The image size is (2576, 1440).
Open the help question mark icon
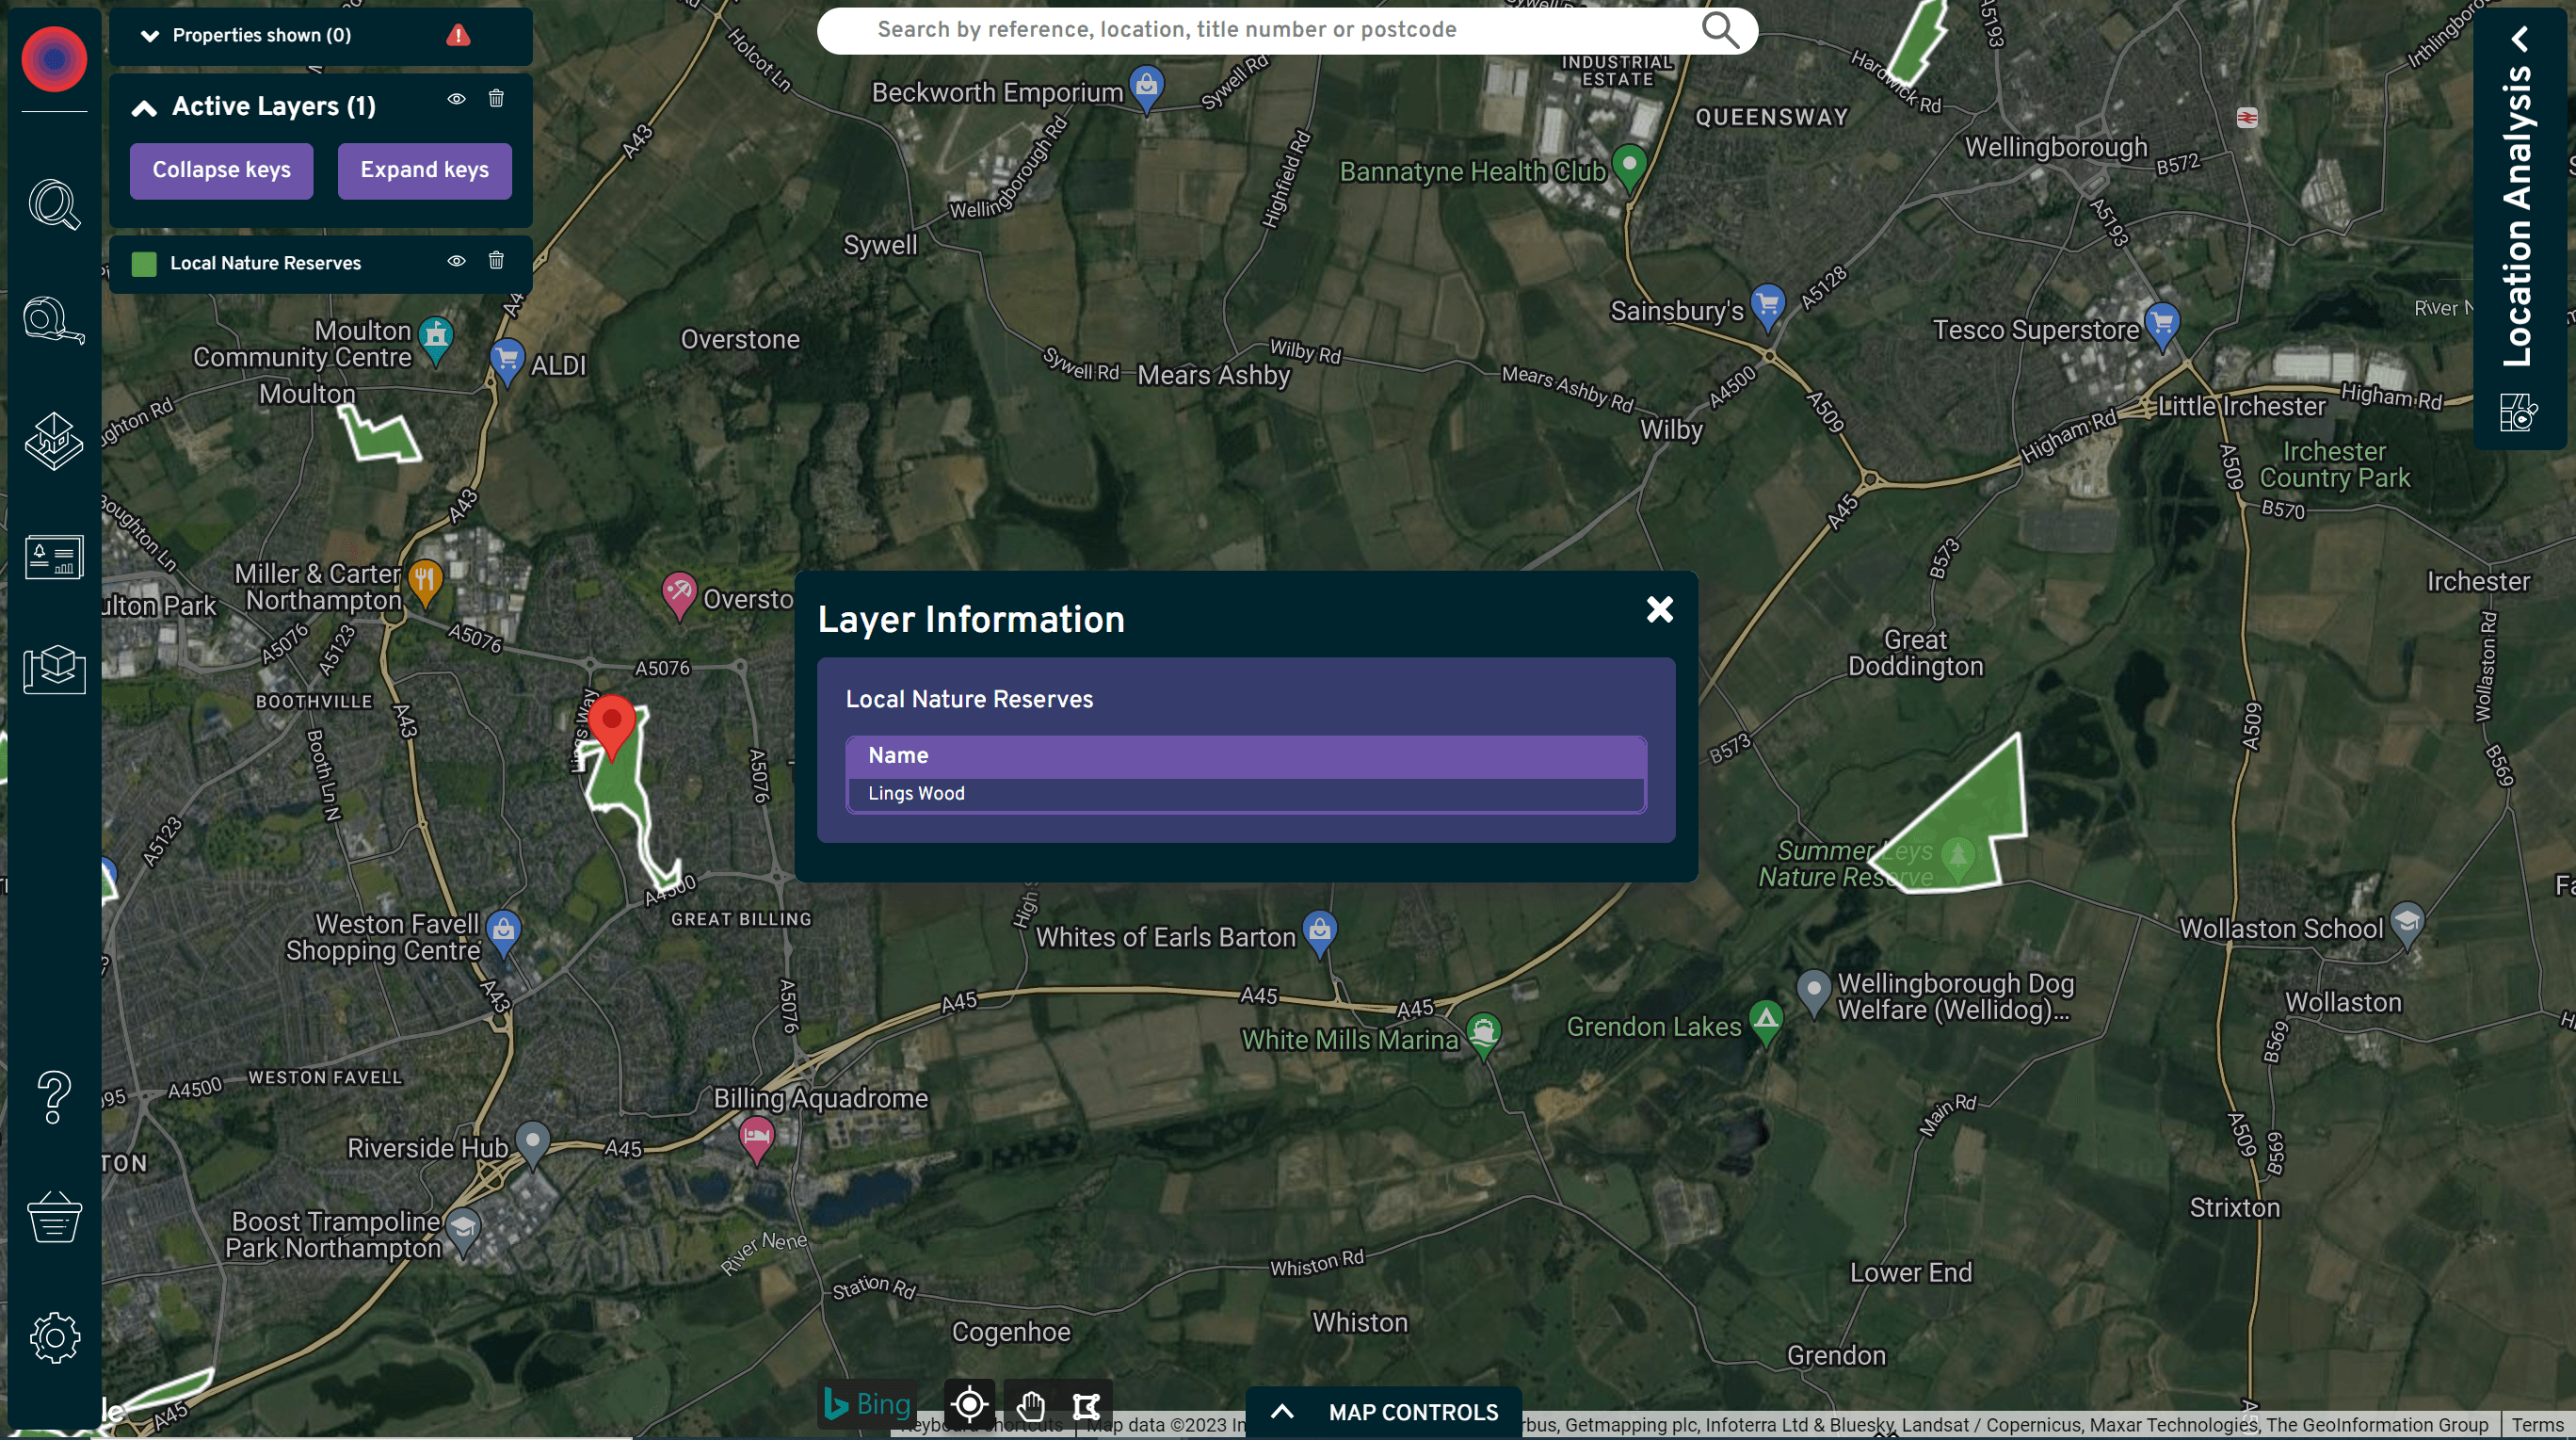54,1097
